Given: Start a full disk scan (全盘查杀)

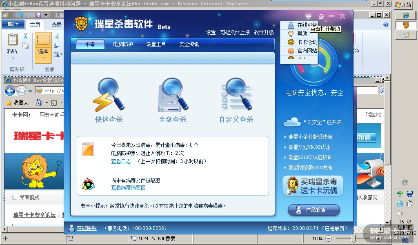Looking at the screenshot, I should pos(173,100).
